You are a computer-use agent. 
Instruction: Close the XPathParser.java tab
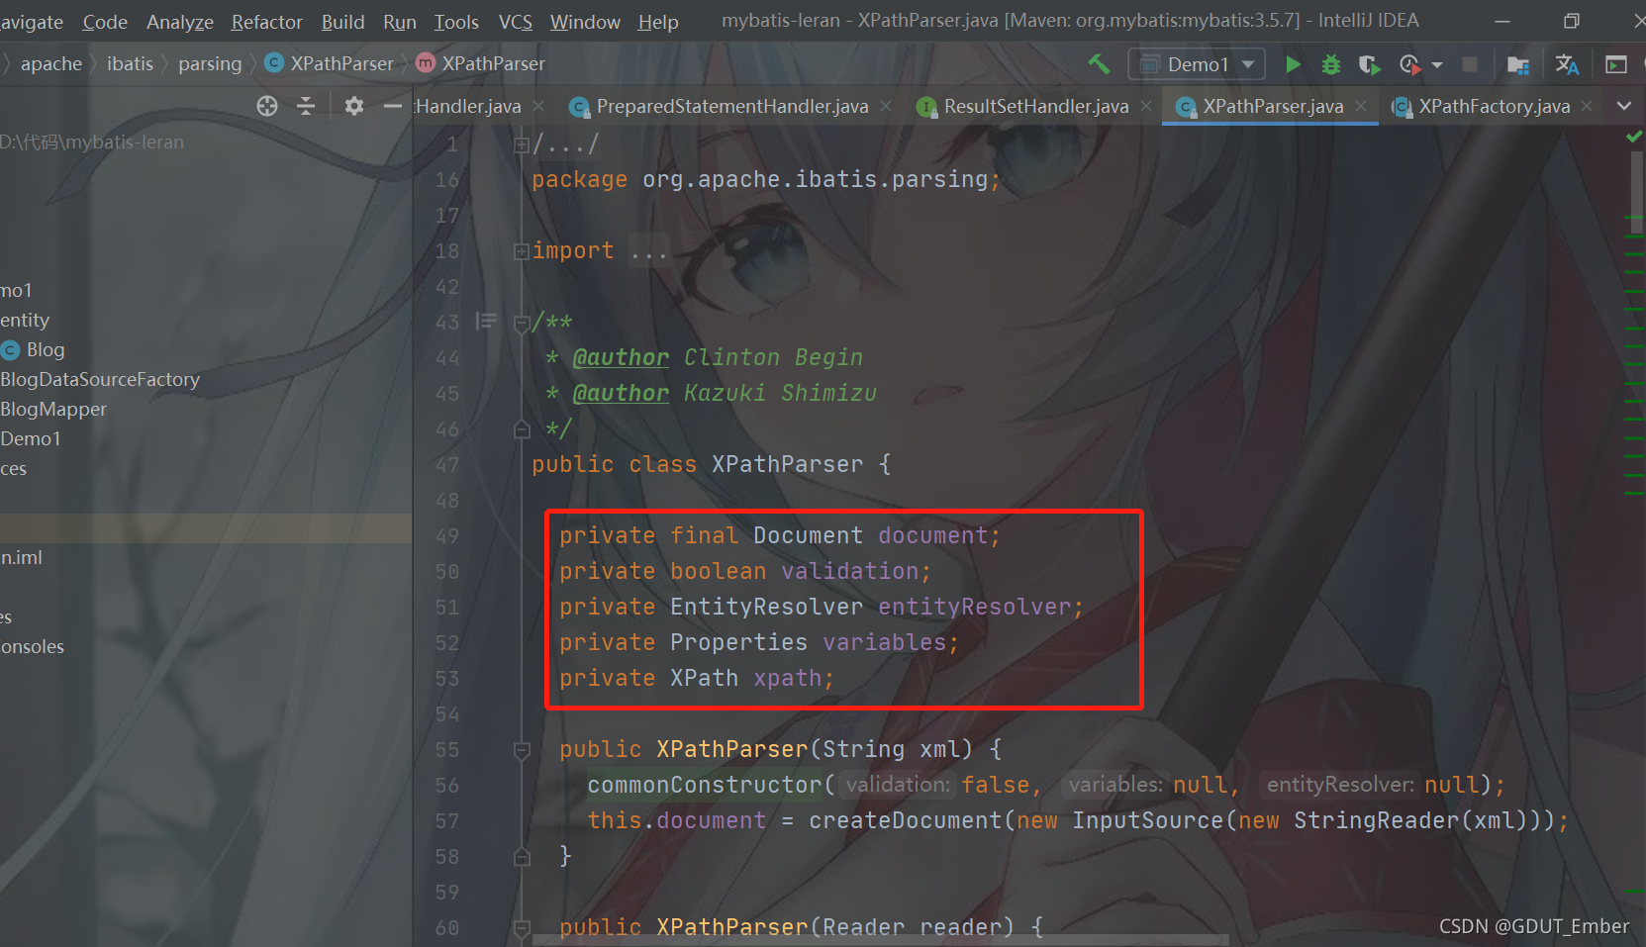[1361, 106]
